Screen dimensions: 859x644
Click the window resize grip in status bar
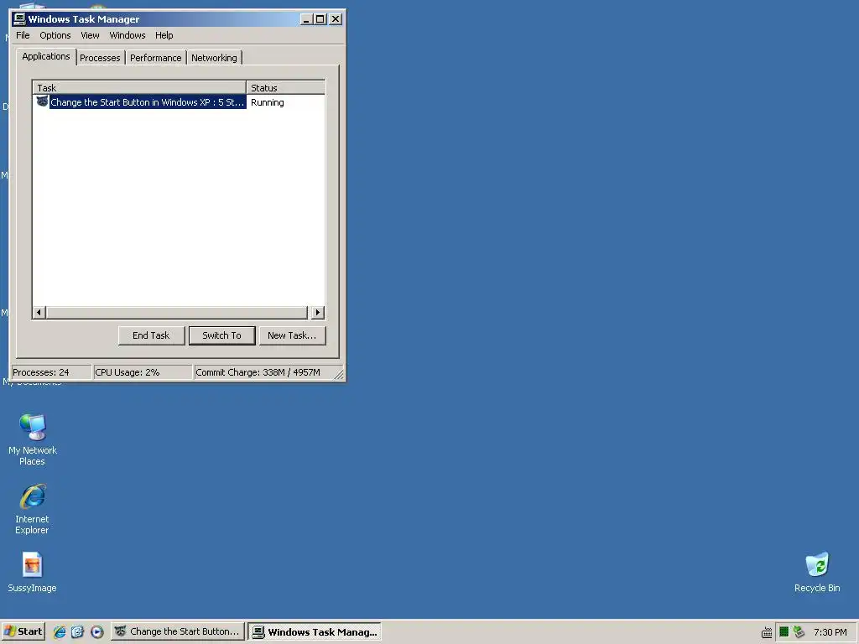tap(339, 375)
